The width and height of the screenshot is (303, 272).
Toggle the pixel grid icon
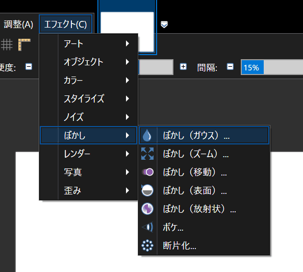pyautogui.click(x=7, y=45)
